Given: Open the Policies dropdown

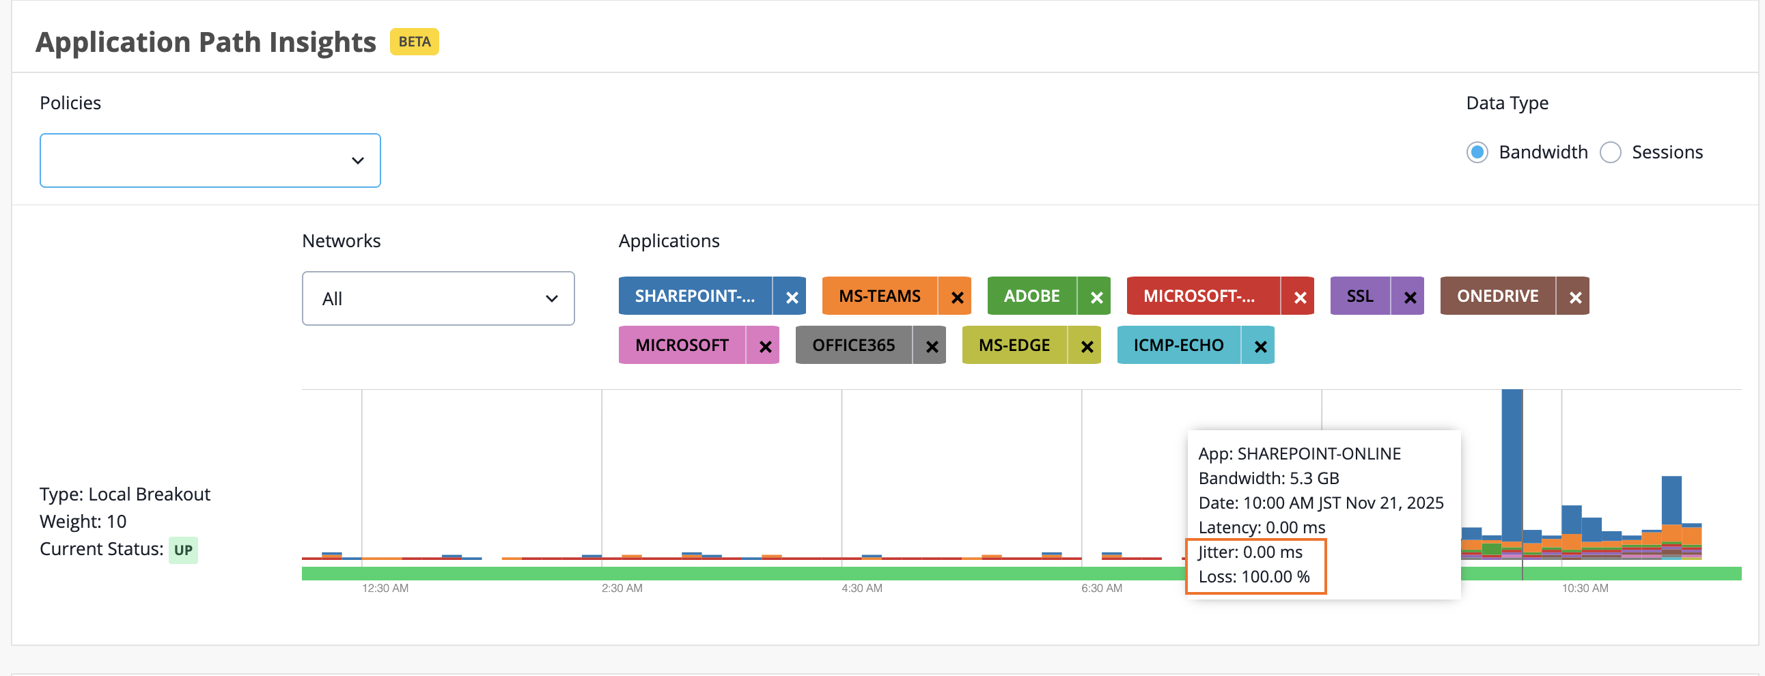Looking at the screenshot, I should (210, 161).
